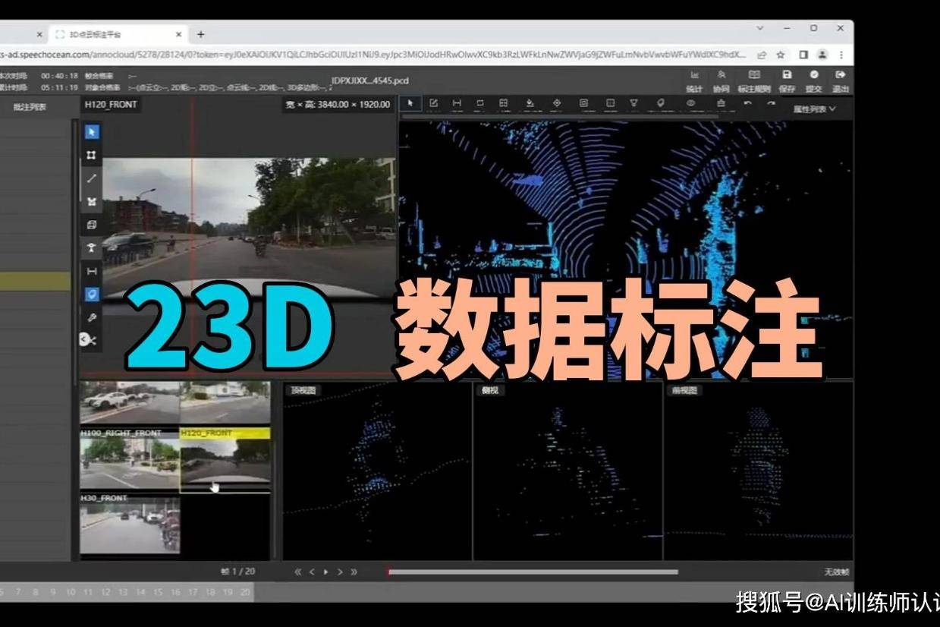Select the H120_FRONT camera thumbnail

coord(225,460)
